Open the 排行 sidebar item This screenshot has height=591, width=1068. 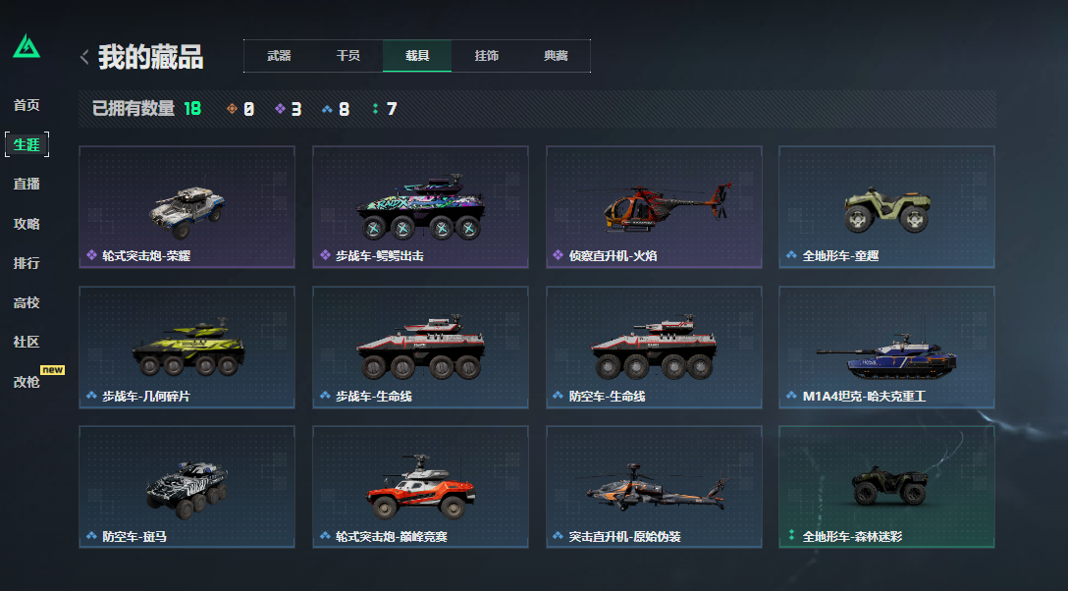point(27,263)
